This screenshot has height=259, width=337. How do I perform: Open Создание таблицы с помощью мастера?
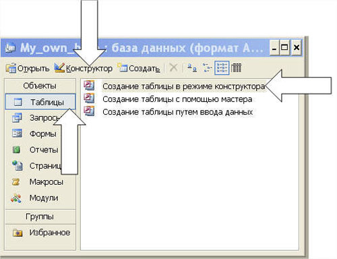(x=177, y=99)
